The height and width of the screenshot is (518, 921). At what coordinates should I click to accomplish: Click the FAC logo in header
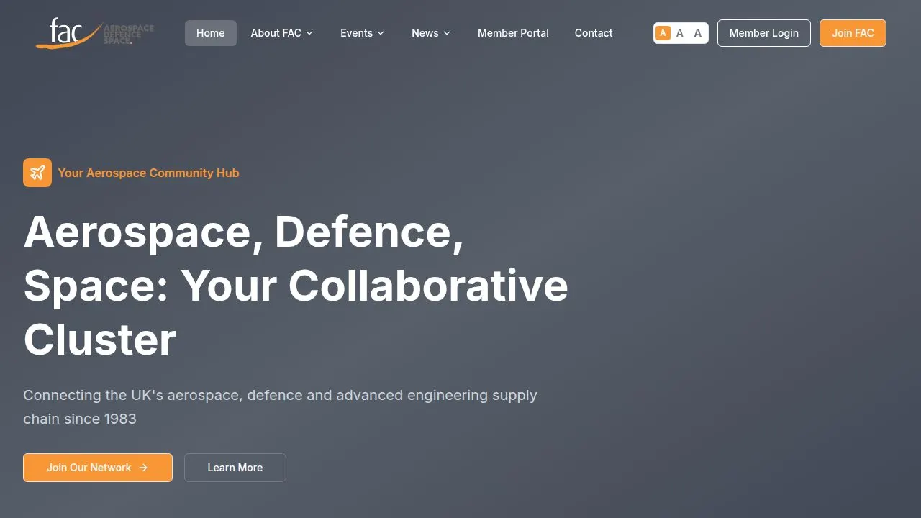95,33
